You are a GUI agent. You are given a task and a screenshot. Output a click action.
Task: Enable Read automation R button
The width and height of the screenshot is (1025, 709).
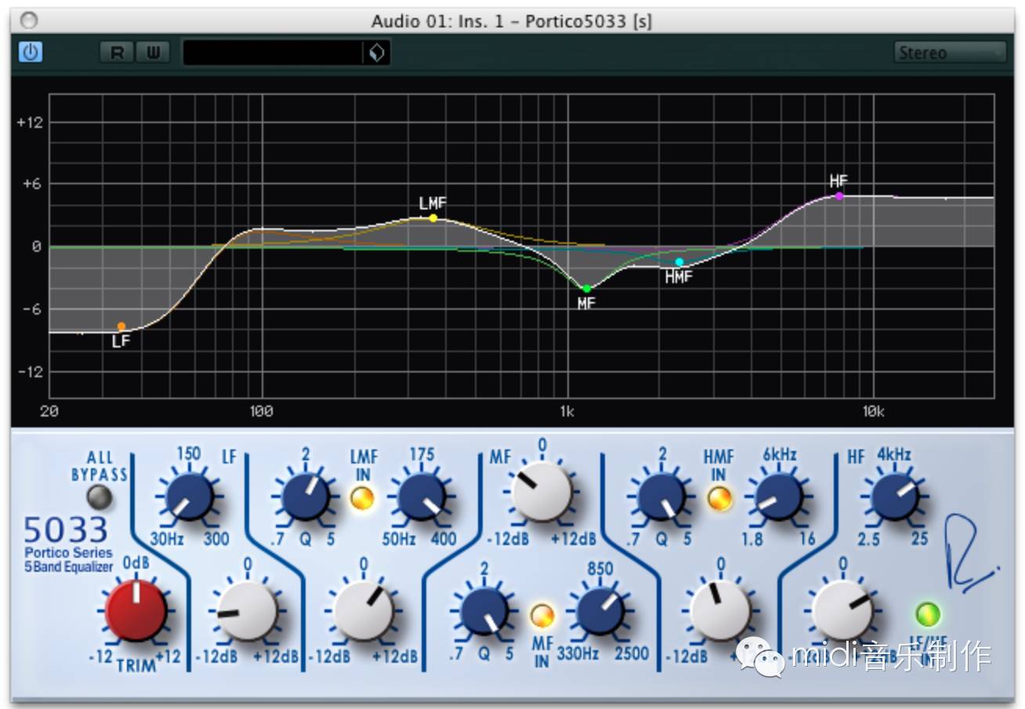click(117, 53)
